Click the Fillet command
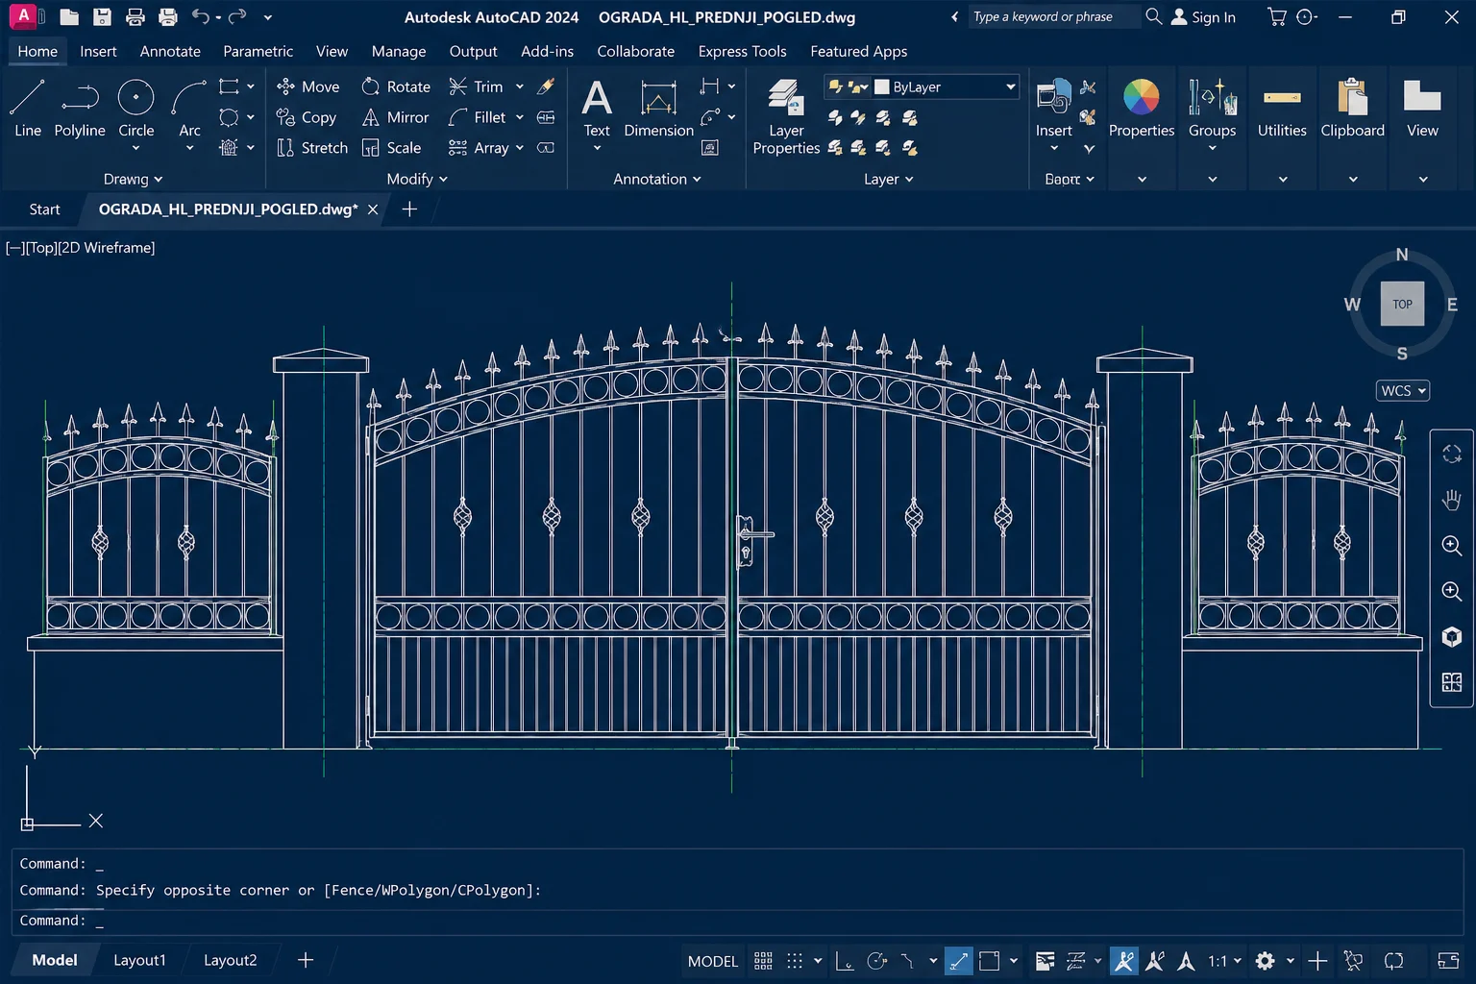The height and width of the screenshot is (984, 1476). click(478, 117)
